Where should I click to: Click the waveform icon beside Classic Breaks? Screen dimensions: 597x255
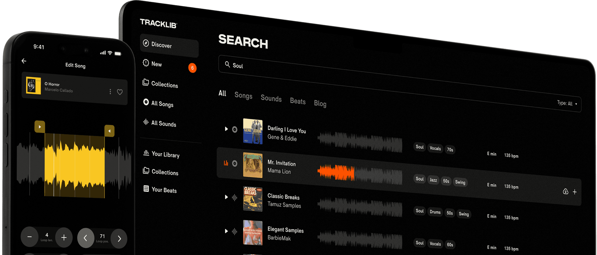click(234, 197)
